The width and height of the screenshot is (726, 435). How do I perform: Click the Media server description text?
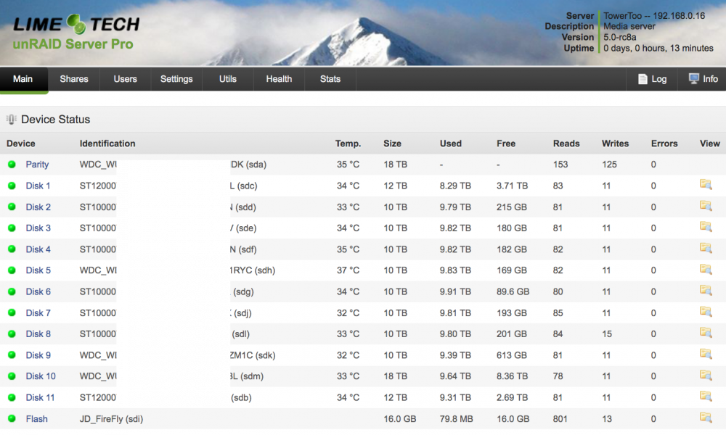tap(629, 26)
